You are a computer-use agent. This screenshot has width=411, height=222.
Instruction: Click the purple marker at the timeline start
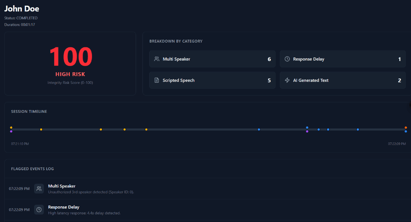point(11,131)
